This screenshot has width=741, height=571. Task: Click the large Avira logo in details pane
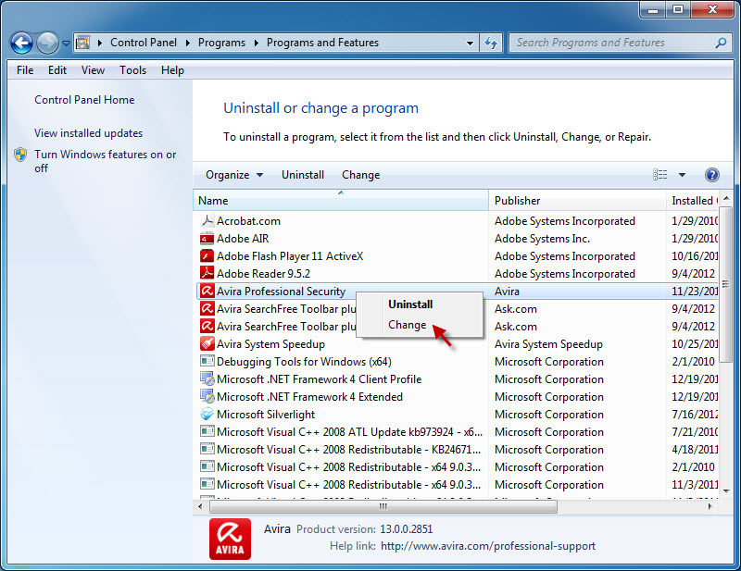(x=230, y=539)
